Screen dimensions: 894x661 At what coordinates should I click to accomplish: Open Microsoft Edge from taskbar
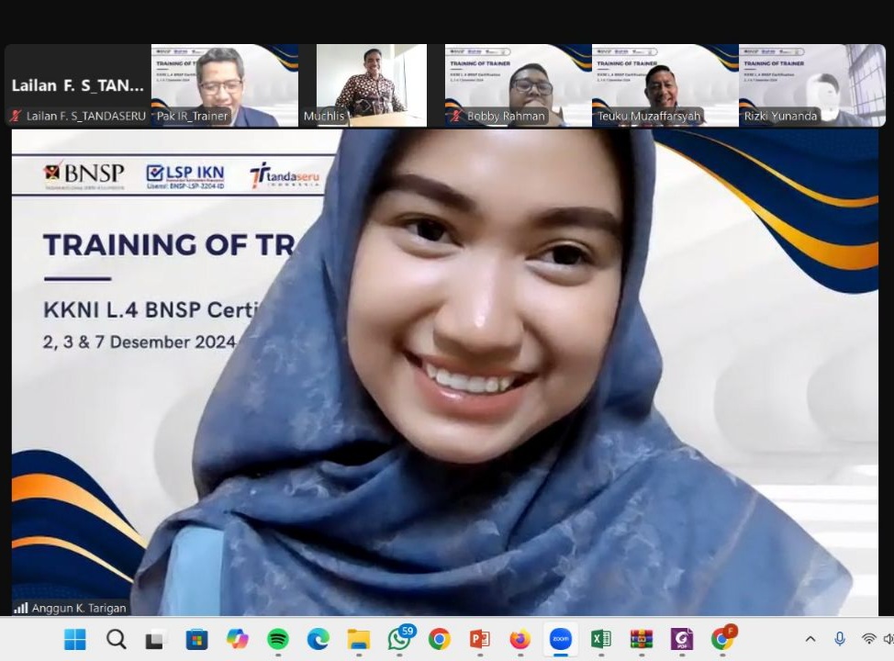point(318,639)
